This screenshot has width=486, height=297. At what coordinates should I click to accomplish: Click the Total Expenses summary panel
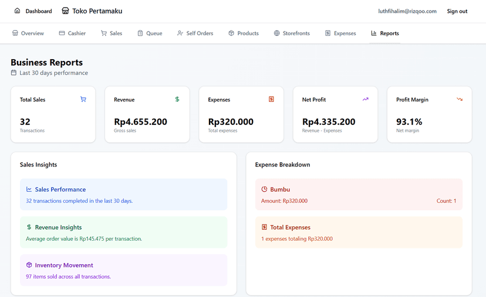tap(359, 233)
